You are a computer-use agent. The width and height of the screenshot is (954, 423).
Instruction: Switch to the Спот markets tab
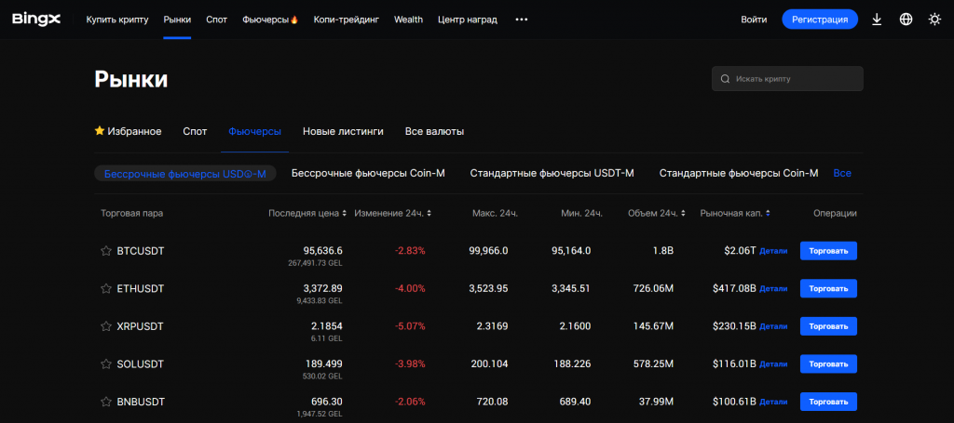(195, 131)
